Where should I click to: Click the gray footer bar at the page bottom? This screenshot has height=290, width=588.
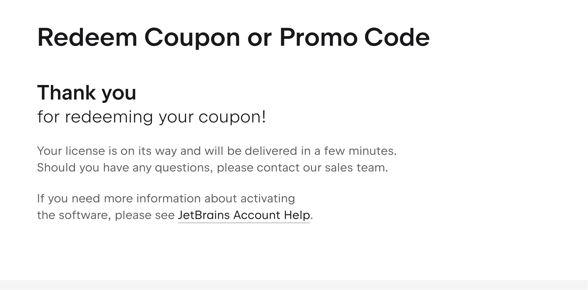click(x=294, y=285)
